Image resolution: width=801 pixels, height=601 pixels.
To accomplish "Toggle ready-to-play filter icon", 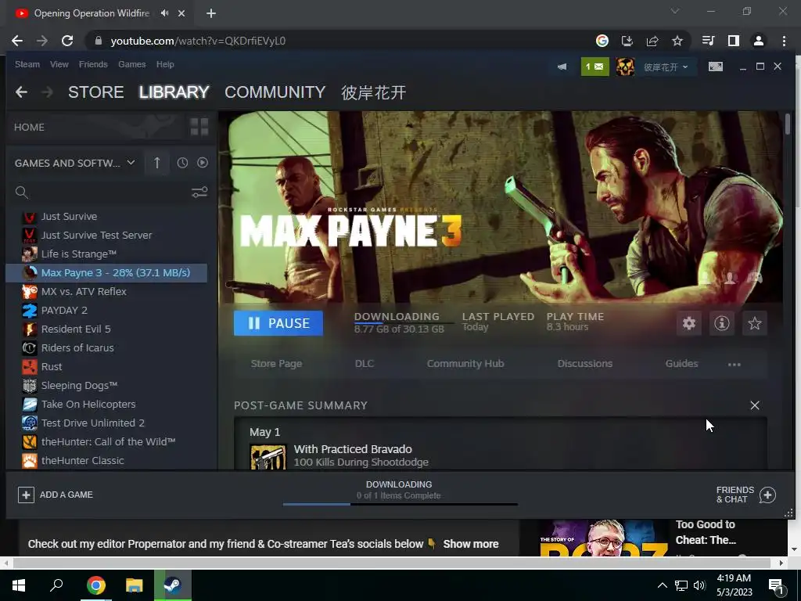I will coord(203,163).
